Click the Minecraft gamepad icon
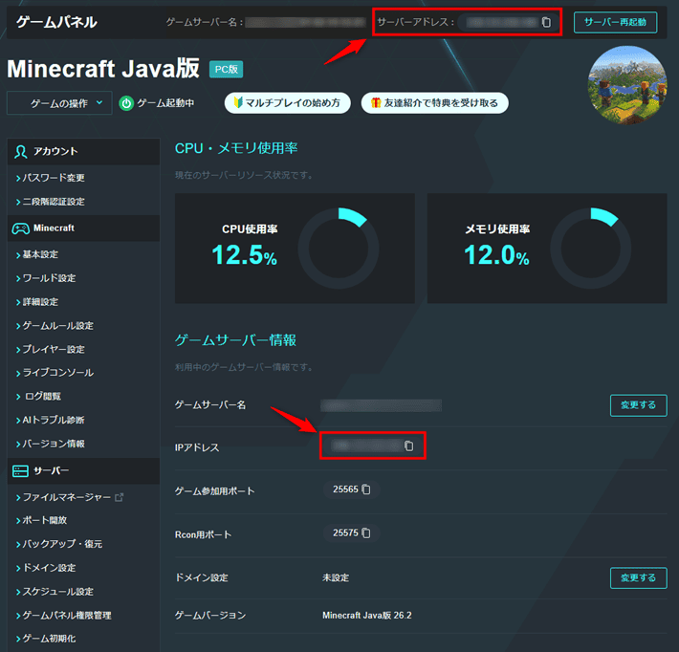This screenshot has width=679, height=652. (x=21, y=228)
